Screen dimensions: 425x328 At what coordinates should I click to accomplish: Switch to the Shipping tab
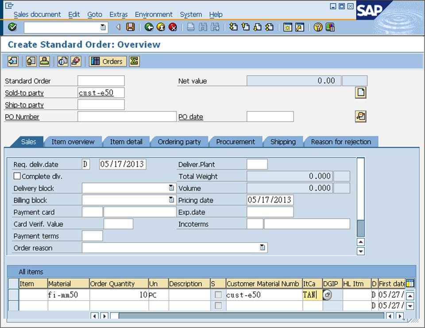[283, 142]
